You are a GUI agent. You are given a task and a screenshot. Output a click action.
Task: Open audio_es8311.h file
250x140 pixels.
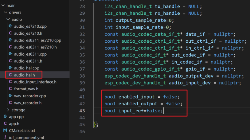click(28, 61)
